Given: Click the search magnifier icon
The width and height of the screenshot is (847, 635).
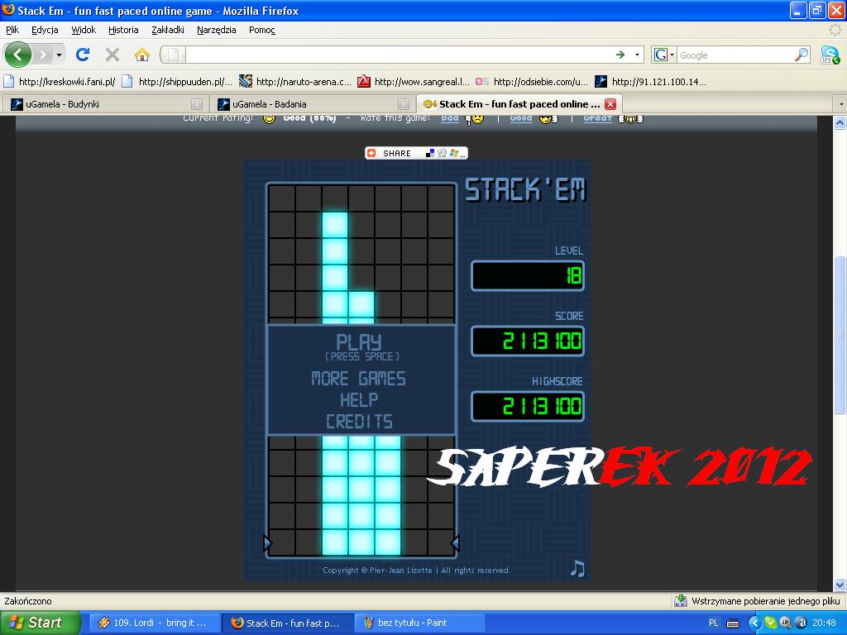Looking at the screenshot, I should (801, 55).
